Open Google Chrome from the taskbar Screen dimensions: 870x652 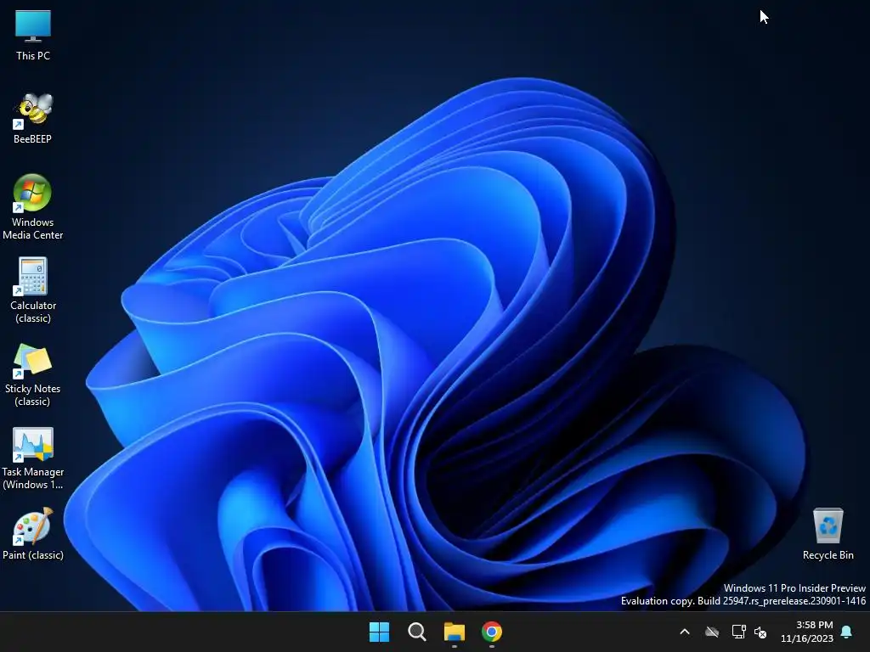pos(492,632)
